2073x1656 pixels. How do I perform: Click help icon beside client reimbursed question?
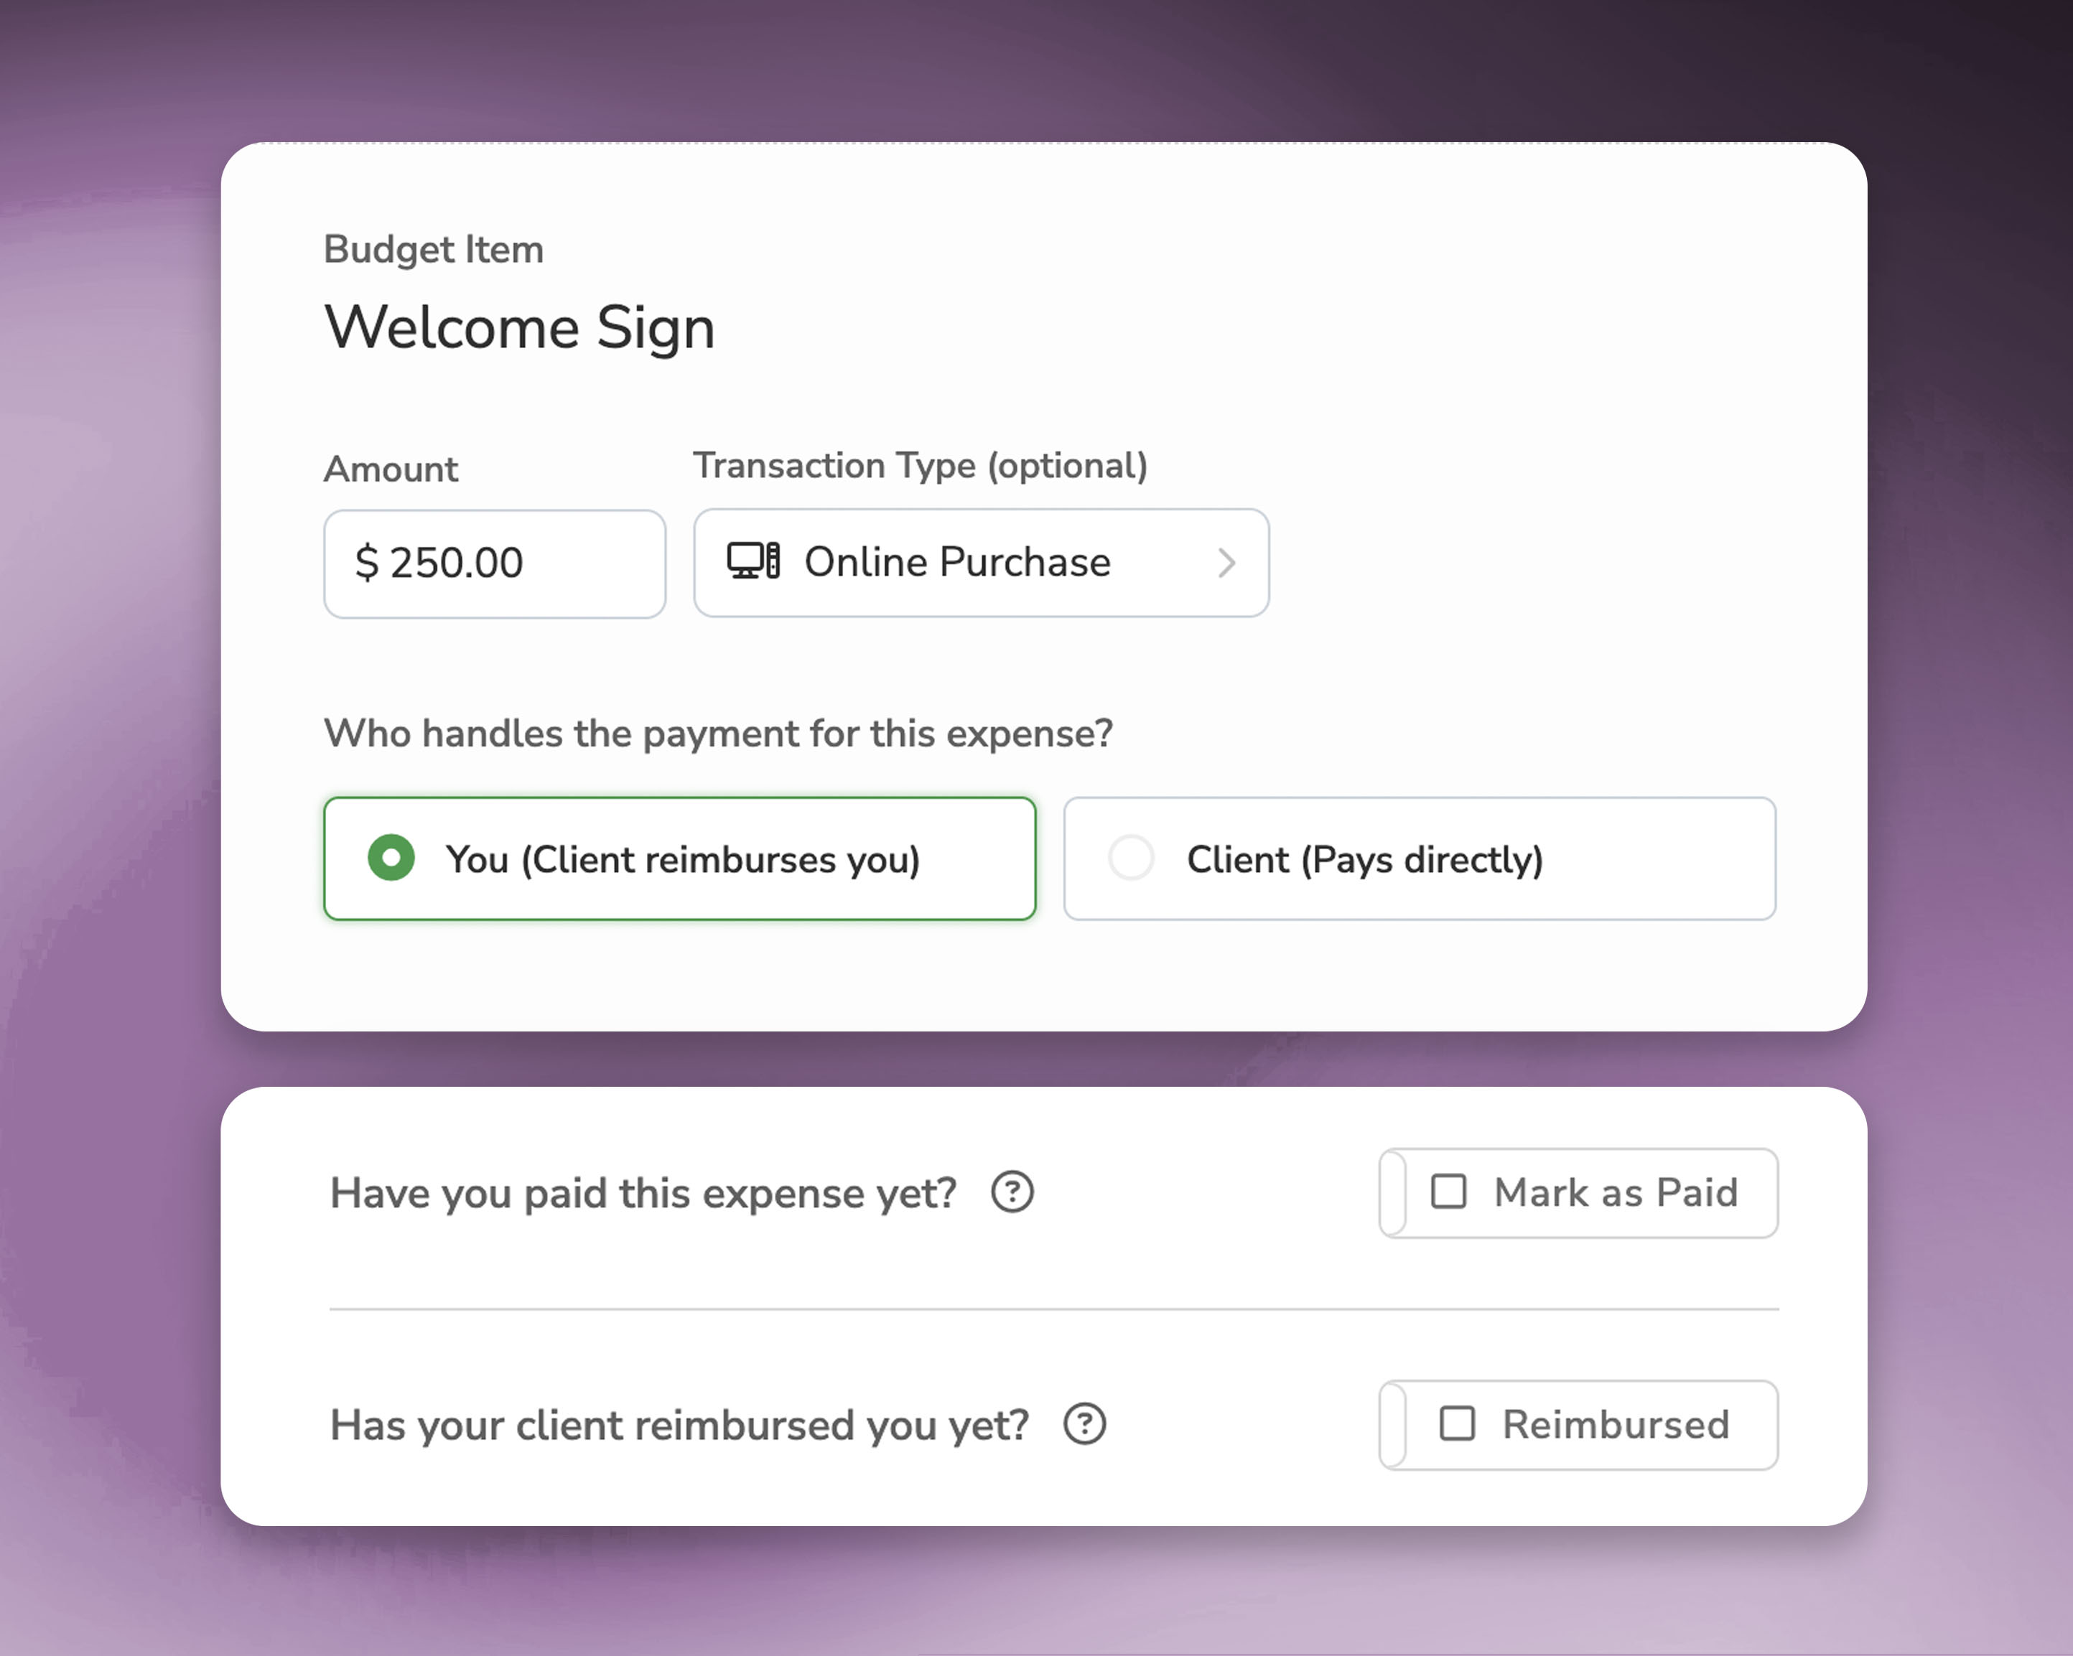(1084, 1424)
